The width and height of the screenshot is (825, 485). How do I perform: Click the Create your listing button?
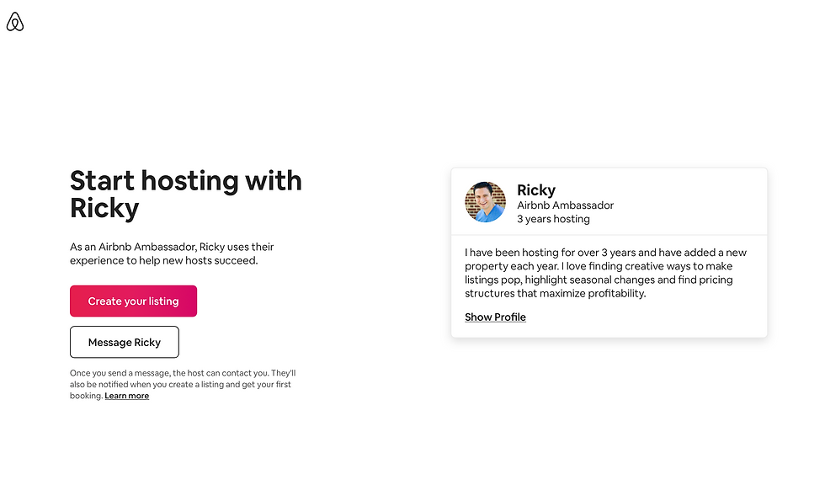(x=133, y=301)
